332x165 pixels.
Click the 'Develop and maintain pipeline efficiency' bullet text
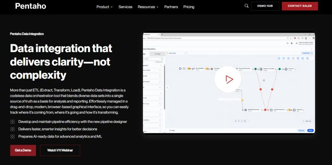73,122
